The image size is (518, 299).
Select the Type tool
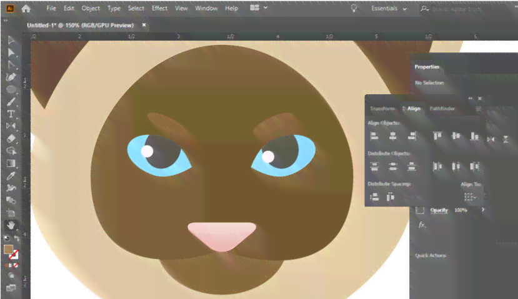point(11,114)
